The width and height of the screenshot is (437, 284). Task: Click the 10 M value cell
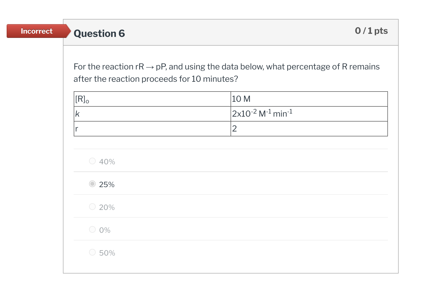coord(241,99)
